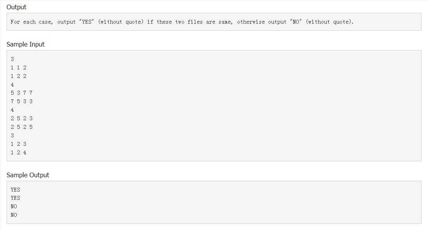Viewport: 427px width, 230px height.
Task: Click the '5 3 7 7' input line
Action: [x=22, y=93]
